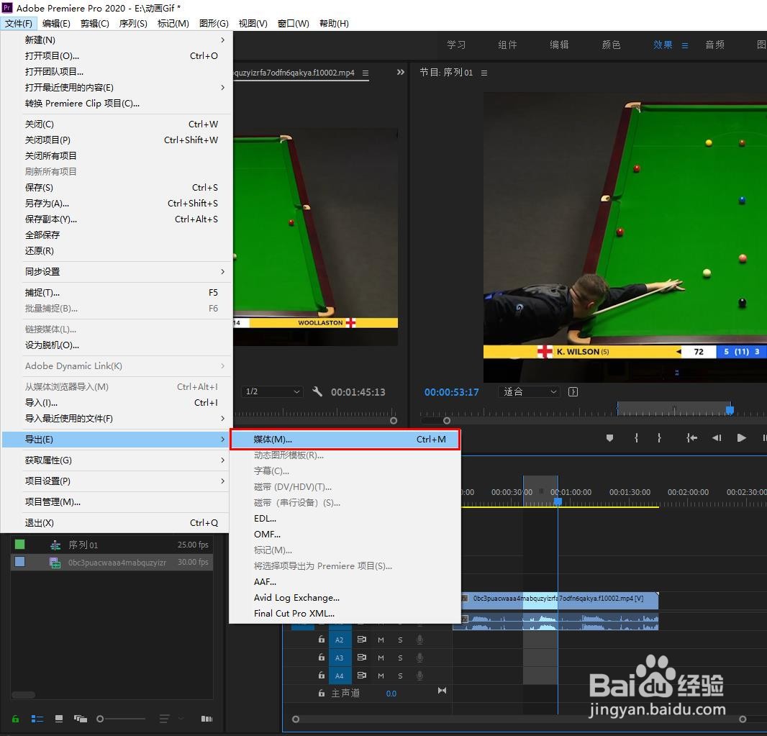This screenshot has width=767, height=736.
Task: Mute track A2 with M button
Action: pos(381,640)
